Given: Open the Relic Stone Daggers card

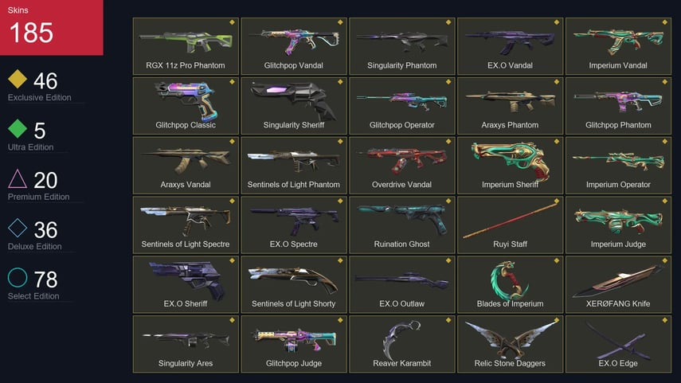Looking at the screenshot, I should (x=510, y=344).
